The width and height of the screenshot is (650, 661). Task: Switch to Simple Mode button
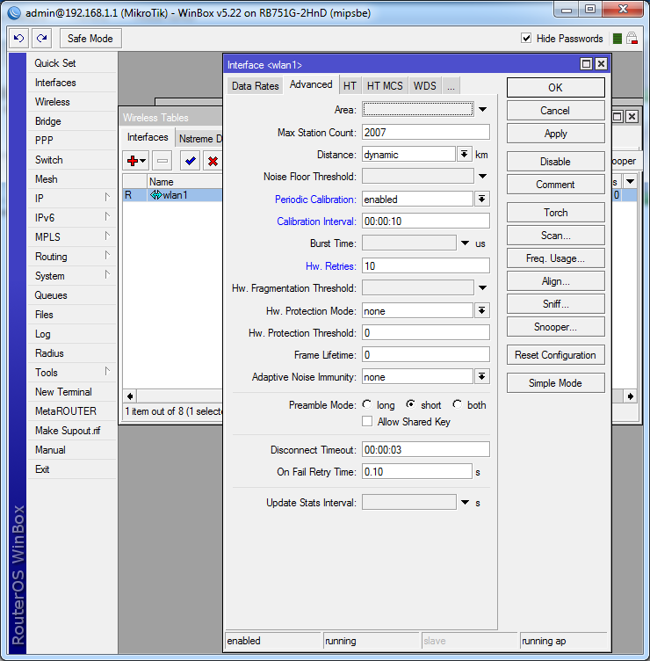click(556, 382)
